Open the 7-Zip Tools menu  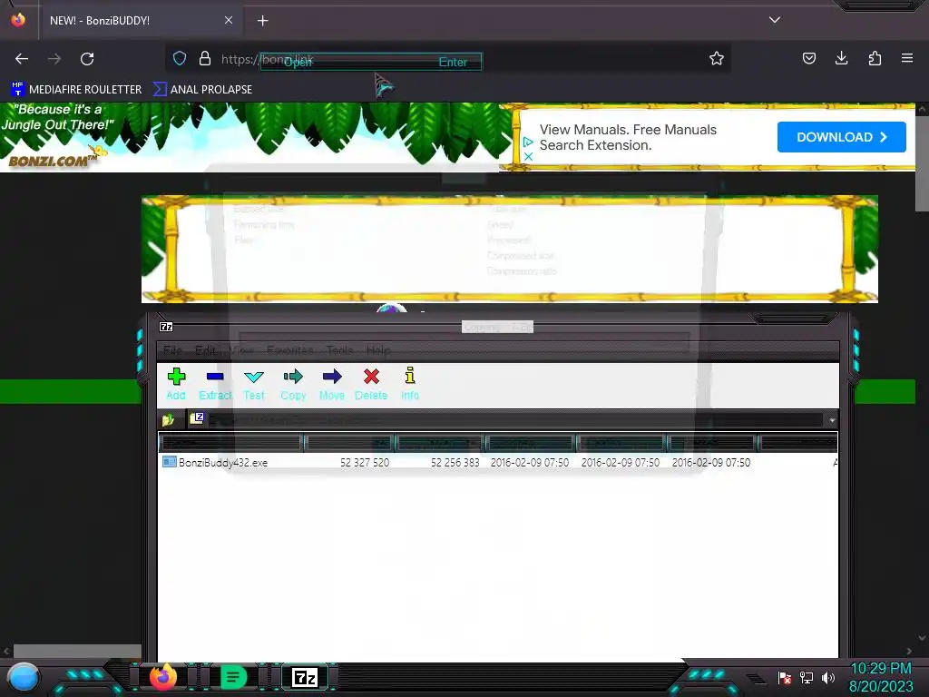pyautogui.click(x=339, y=350)
